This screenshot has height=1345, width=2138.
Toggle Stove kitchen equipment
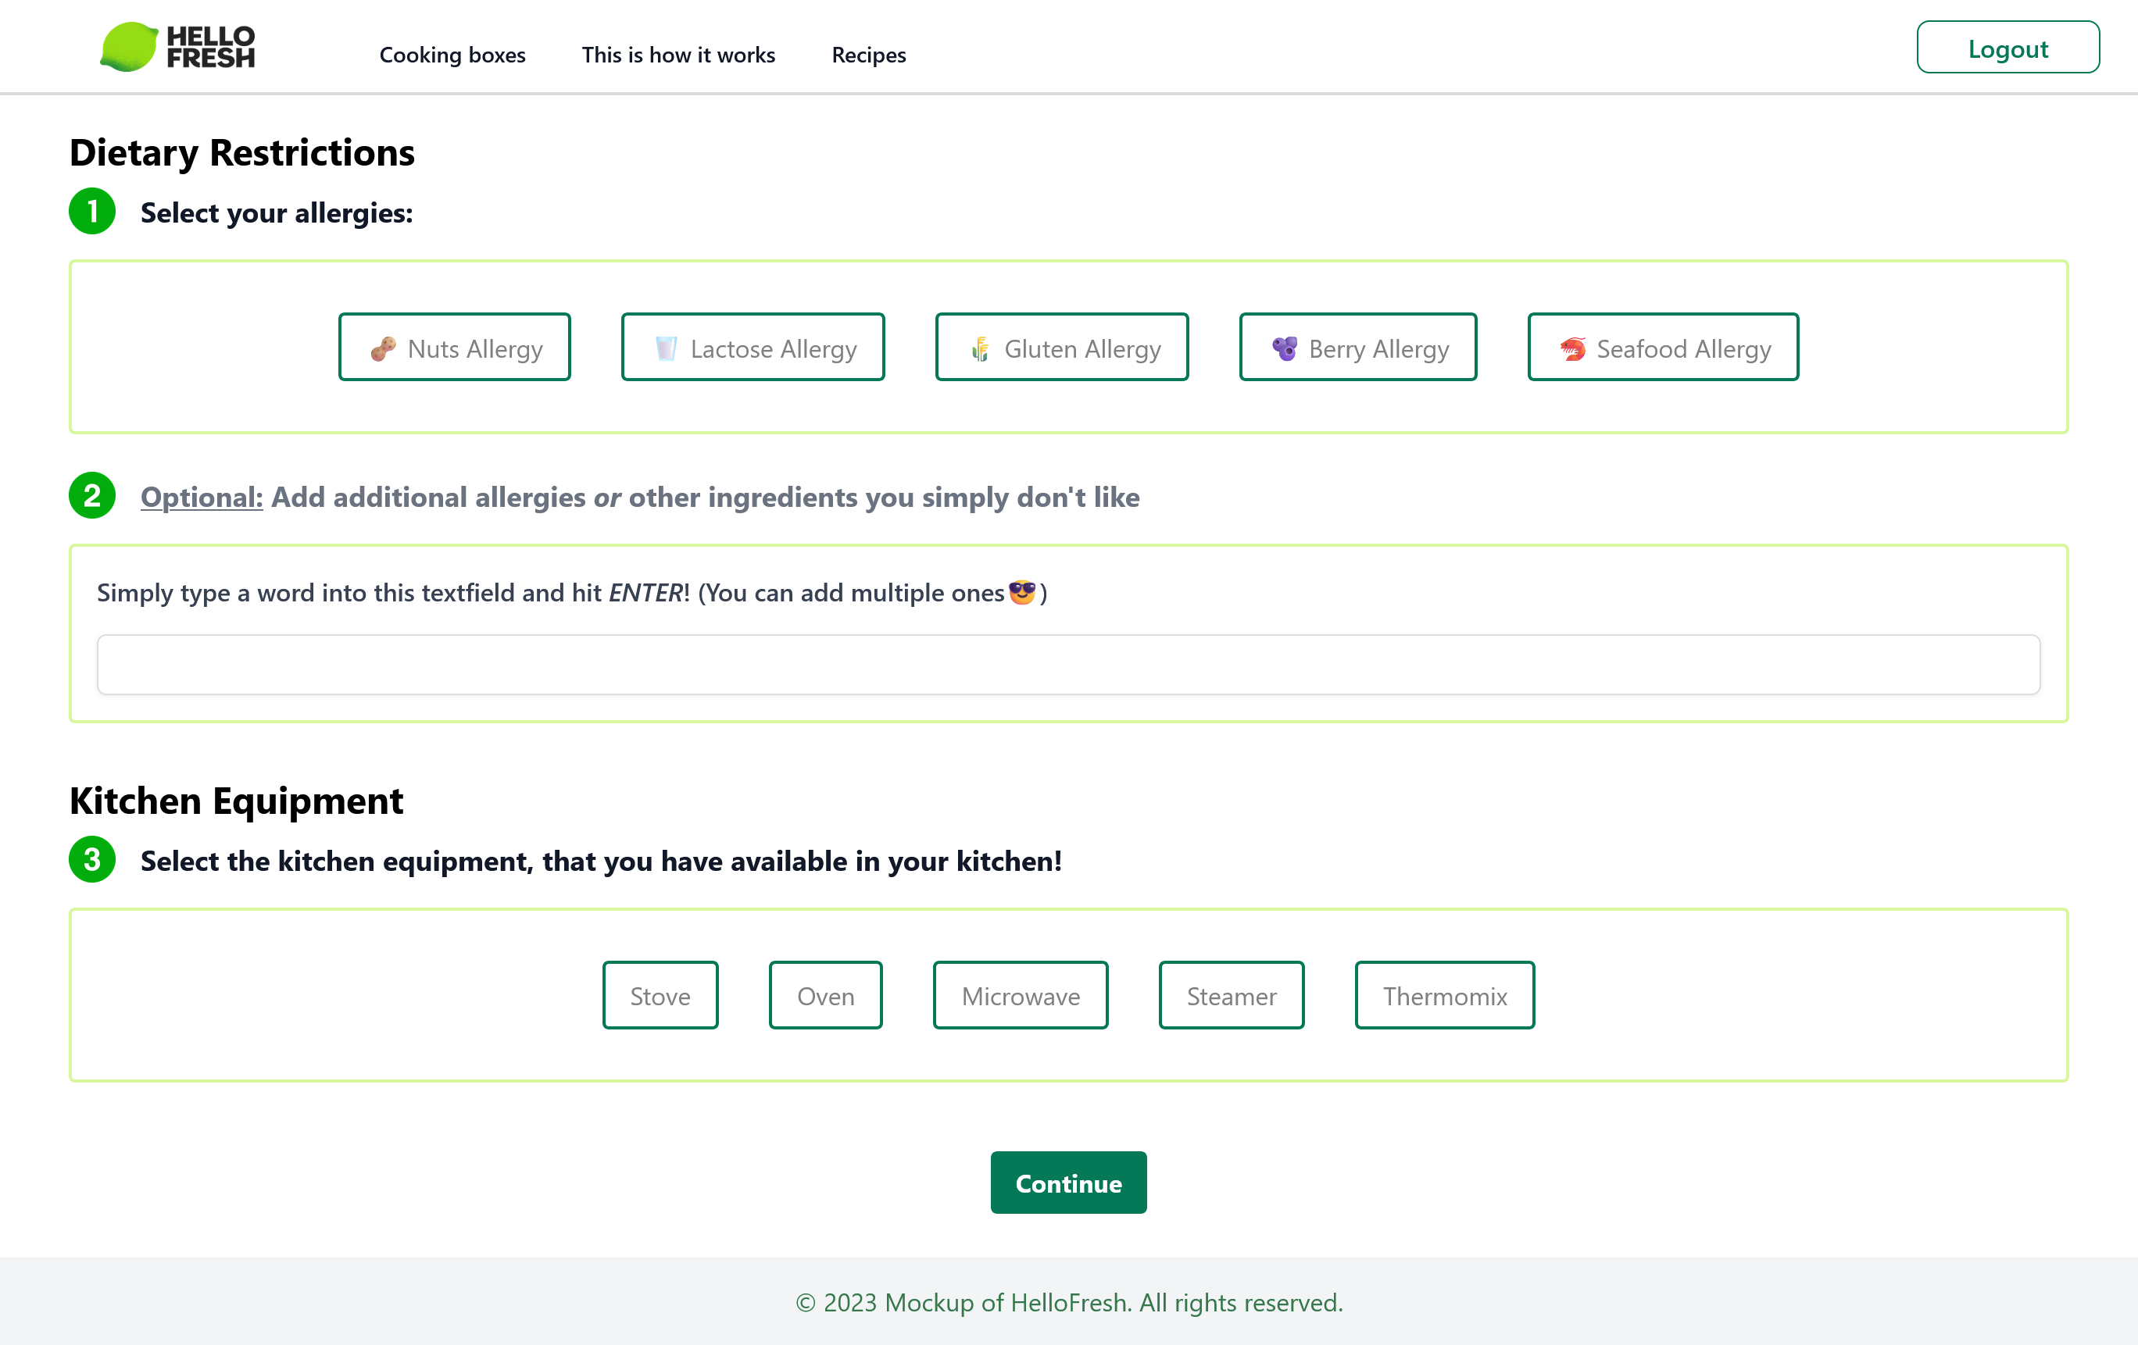[660, 995]
